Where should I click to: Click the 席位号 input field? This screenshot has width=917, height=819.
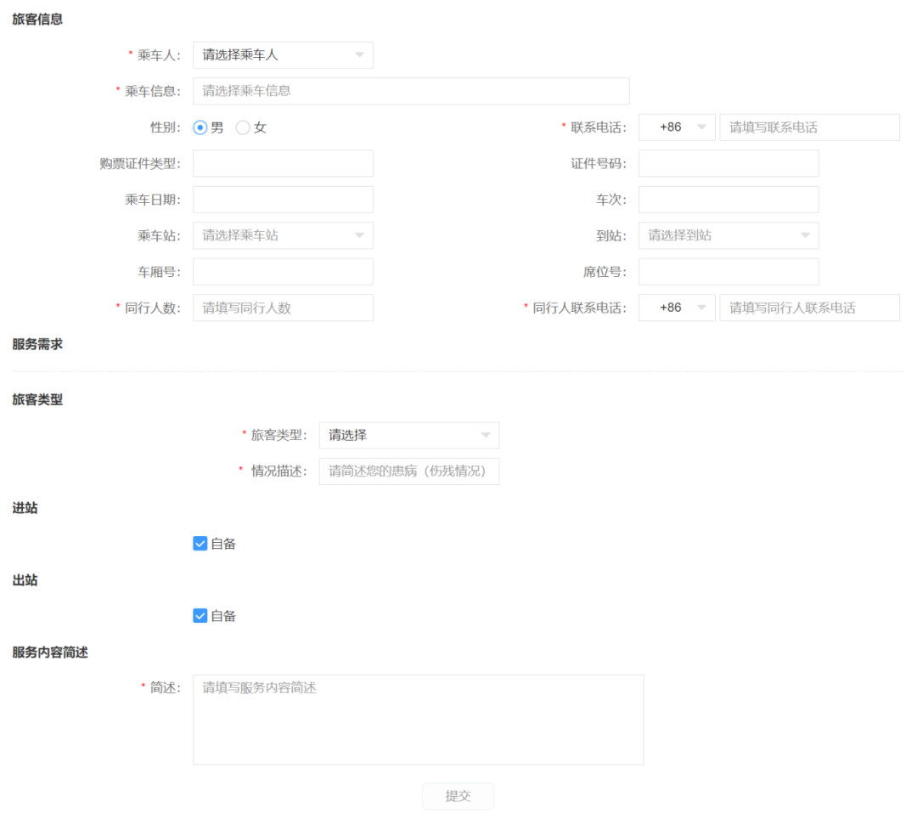tap(729, 272)
